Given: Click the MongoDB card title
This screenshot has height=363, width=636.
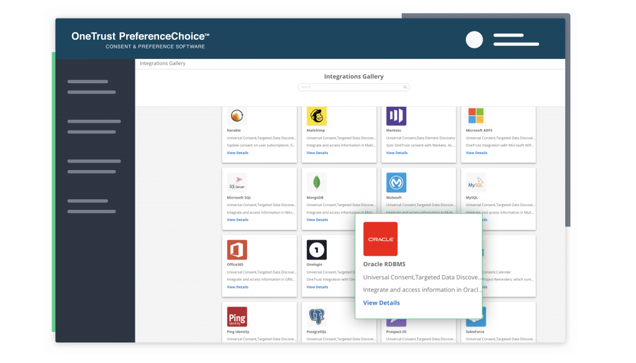Looking at the screenshot, I should click(315, 198).
